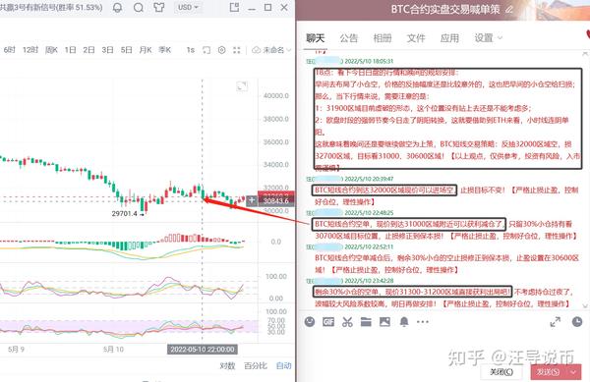590x382 pixels.
Task: Click chat scrollbar up arrow
Action: click(585, 54)
